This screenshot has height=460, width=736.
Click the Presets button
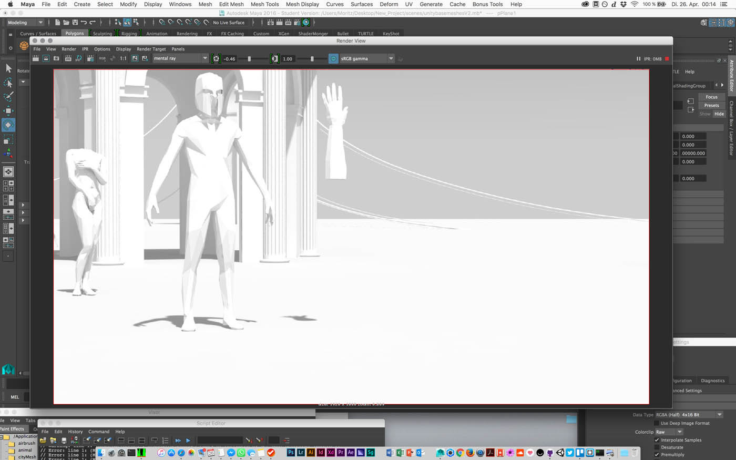click(x=711, y=105)
